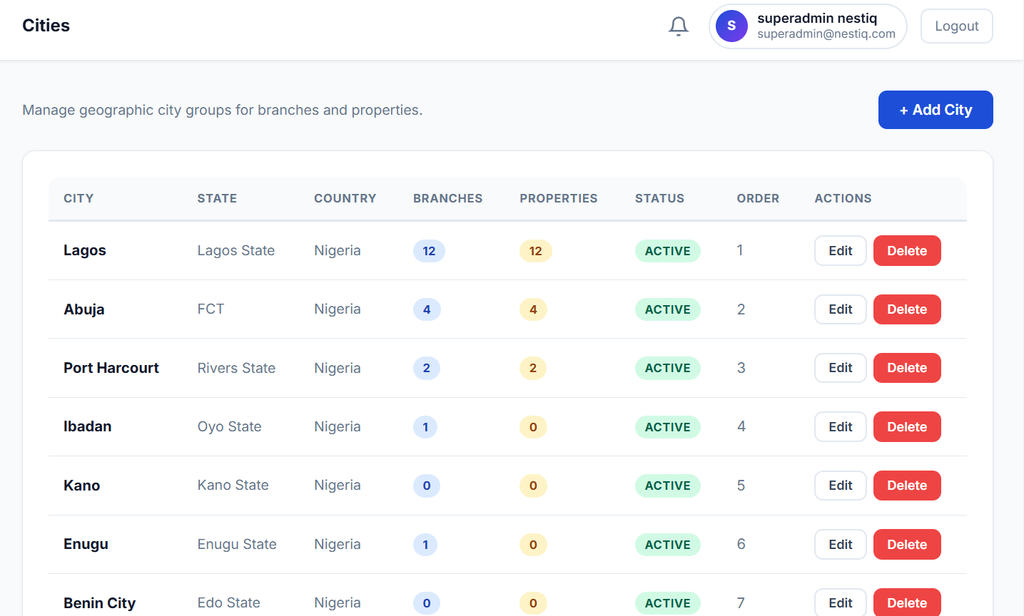The width and height of the screenshot is (1024, 616).
Task: Click the superadmin@nestiq.com email text
Action: (826, 34)
